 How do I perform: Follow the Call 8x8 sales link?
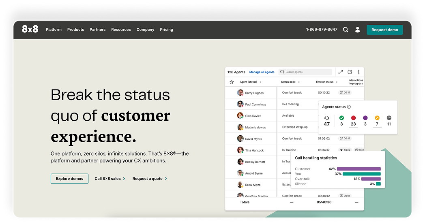110,179
